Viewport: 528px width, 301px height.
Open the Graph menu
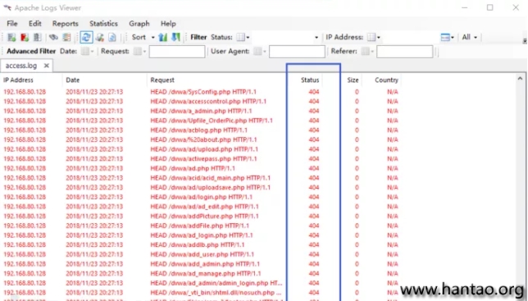[x=139, y=24]
